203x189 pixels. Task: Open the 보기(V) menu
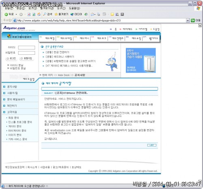[x=32, y=9]
